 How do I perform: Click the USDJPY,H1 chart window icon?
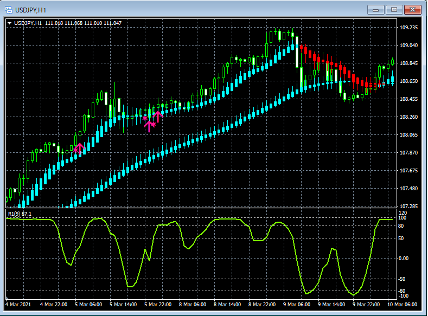[9, 10]
